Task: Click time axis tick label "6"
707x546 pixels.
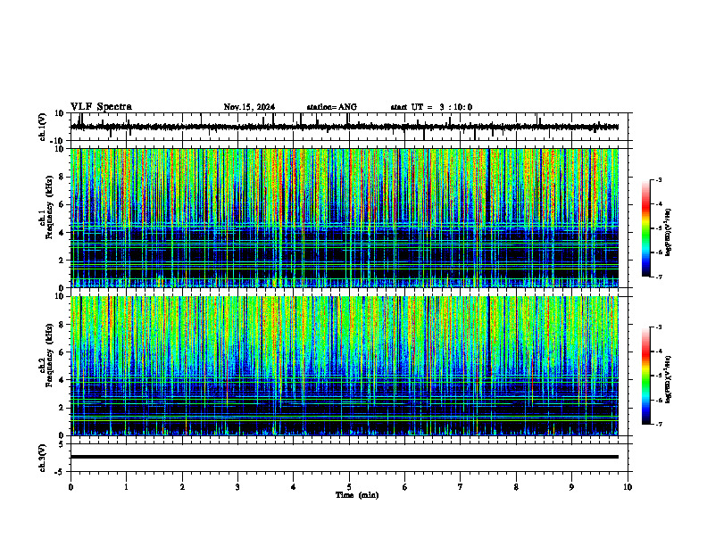Action: (405, 487)
